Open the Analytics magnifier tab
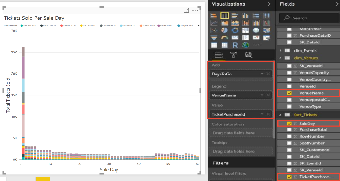 click(x=248, y=55)
